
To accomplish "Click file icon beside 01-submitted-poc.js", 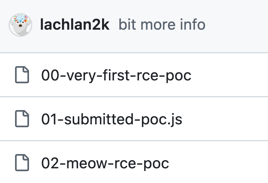I will tap(22, 119).
